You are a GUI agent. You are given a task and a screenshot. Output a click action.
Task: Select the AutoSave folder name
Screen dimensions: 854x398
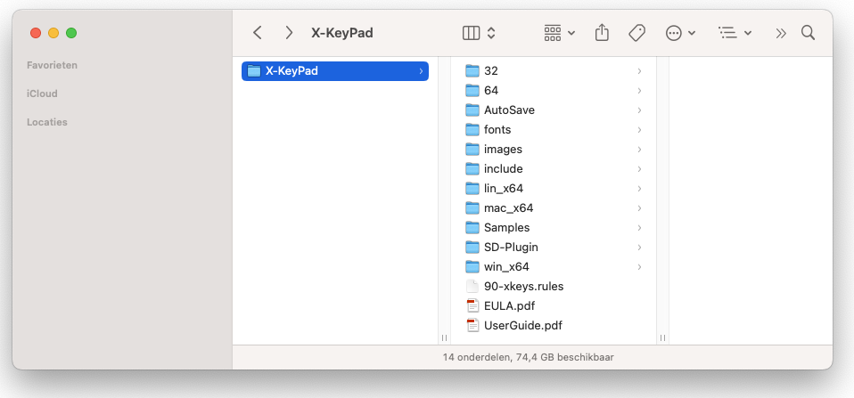pyautogui.click(x=509, y=110)
